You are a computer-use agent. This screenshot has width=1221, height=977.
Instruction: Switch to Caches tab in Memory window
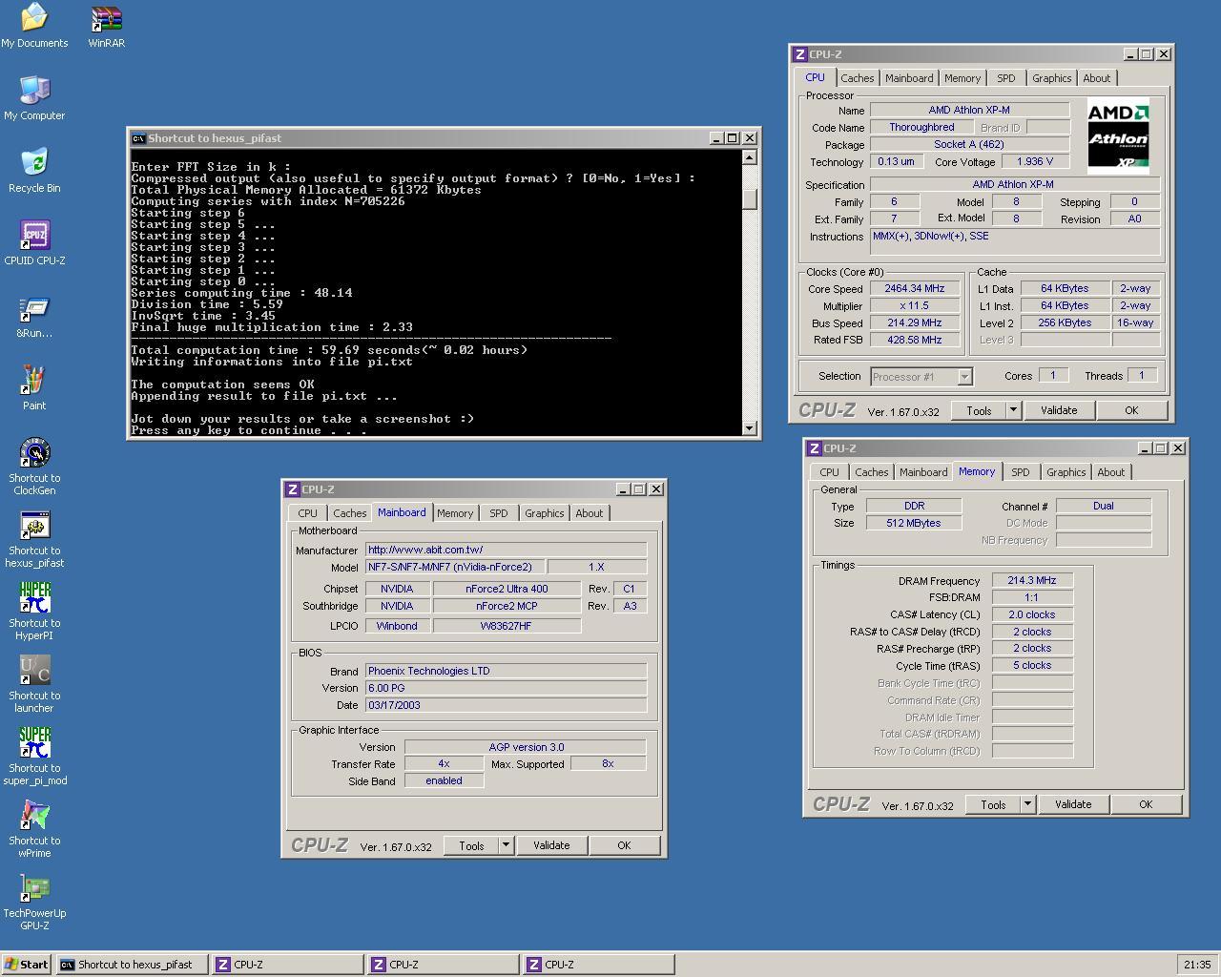871,473
